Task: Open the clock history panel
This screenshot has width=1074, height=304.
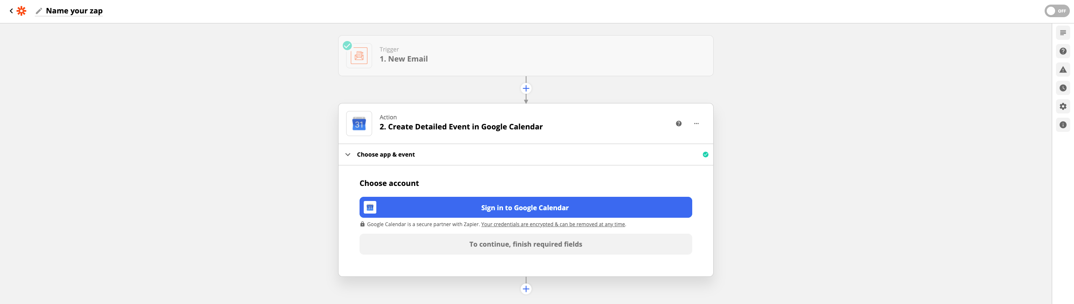Action: pyautogui.click(x=1063, y=88)
